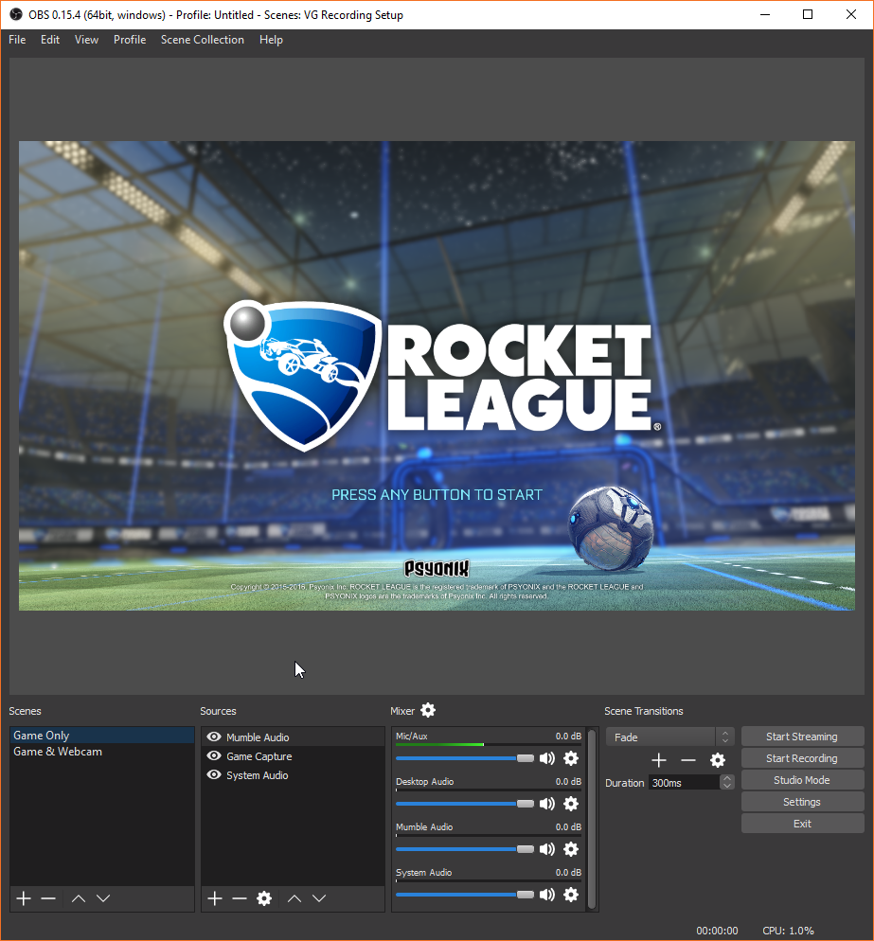The height and width of the screenshot is (941, 874).
Task: Click the Rocket League preview canvas
Action: tap(437, 376)
